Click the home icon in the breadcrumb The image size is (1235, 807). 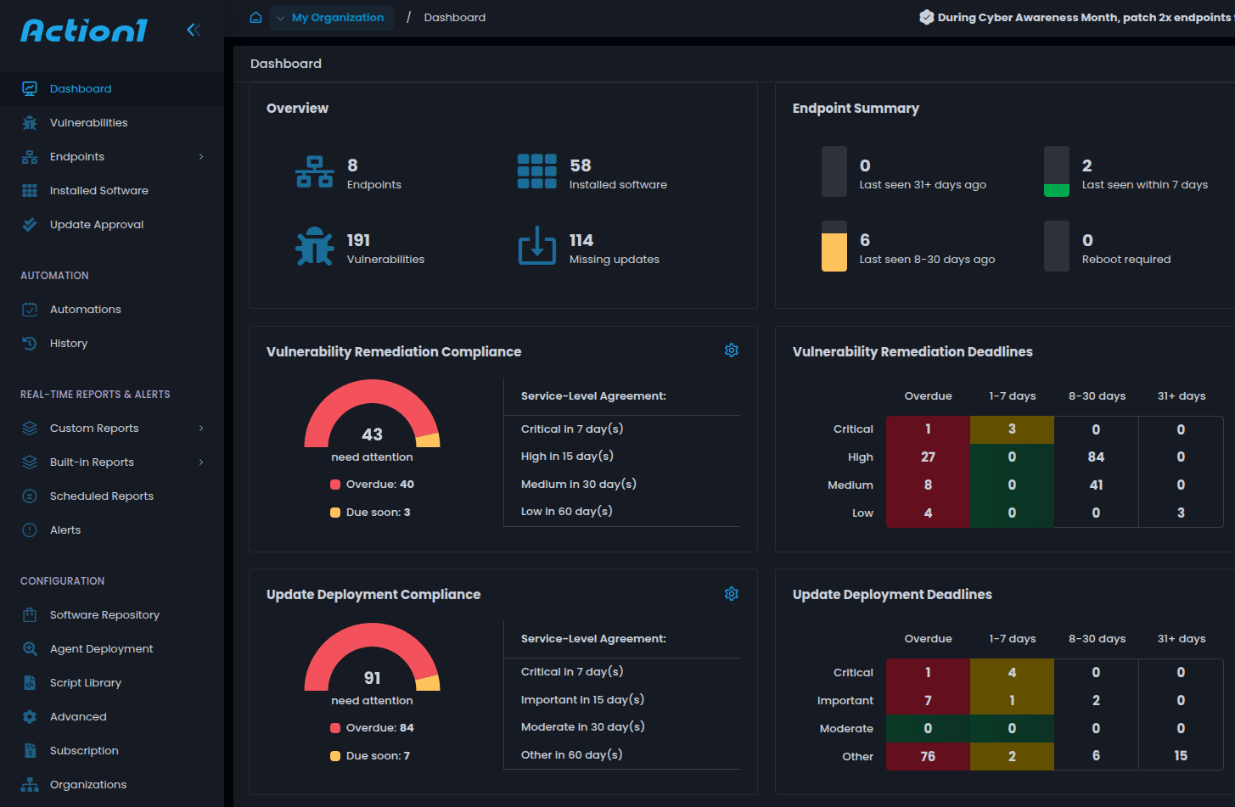(x=255, y=18)
